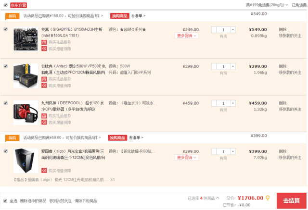Image resolution: width=308 pixels, height=210 pixels.
Task: Click the quantity field of aigo case
Action: tap(223, 151)
